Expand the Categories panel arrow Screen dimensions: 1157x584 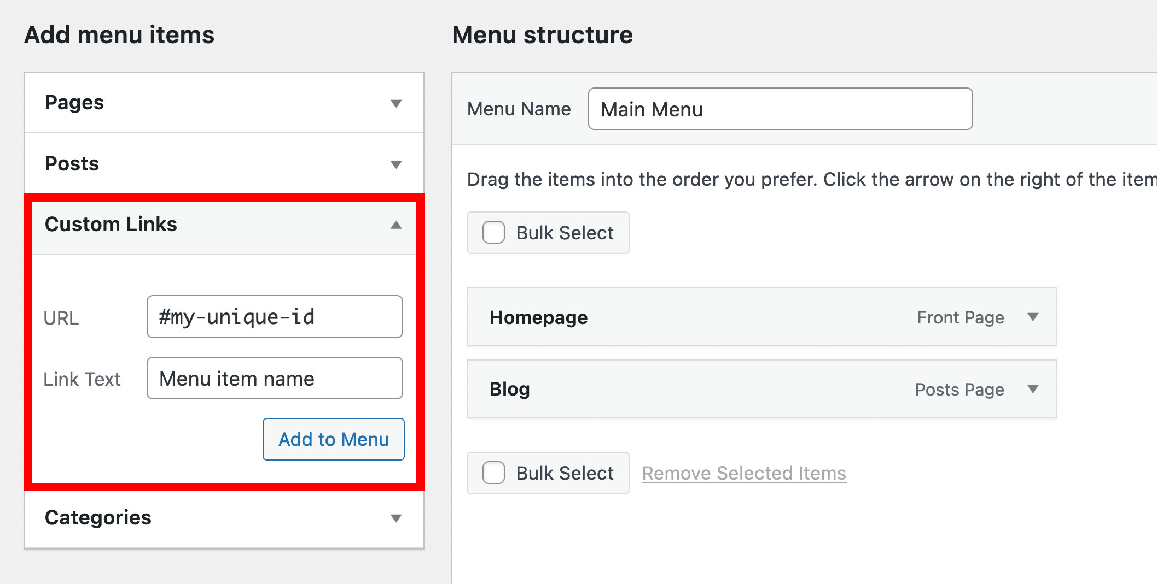396,518
